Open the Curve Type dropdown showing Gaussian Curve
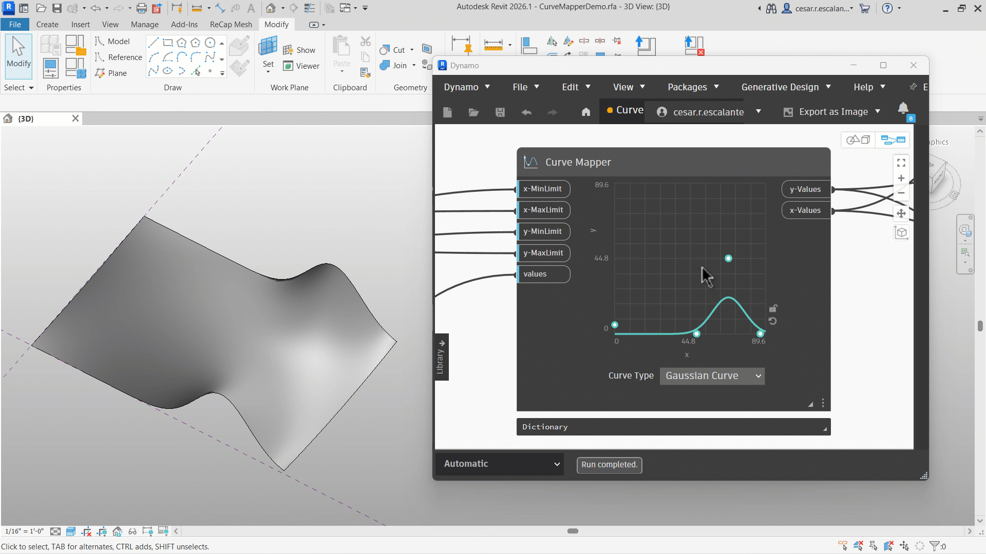Image resolution: width=986 pixels, height=554 pixels. (x=712, y=376)
